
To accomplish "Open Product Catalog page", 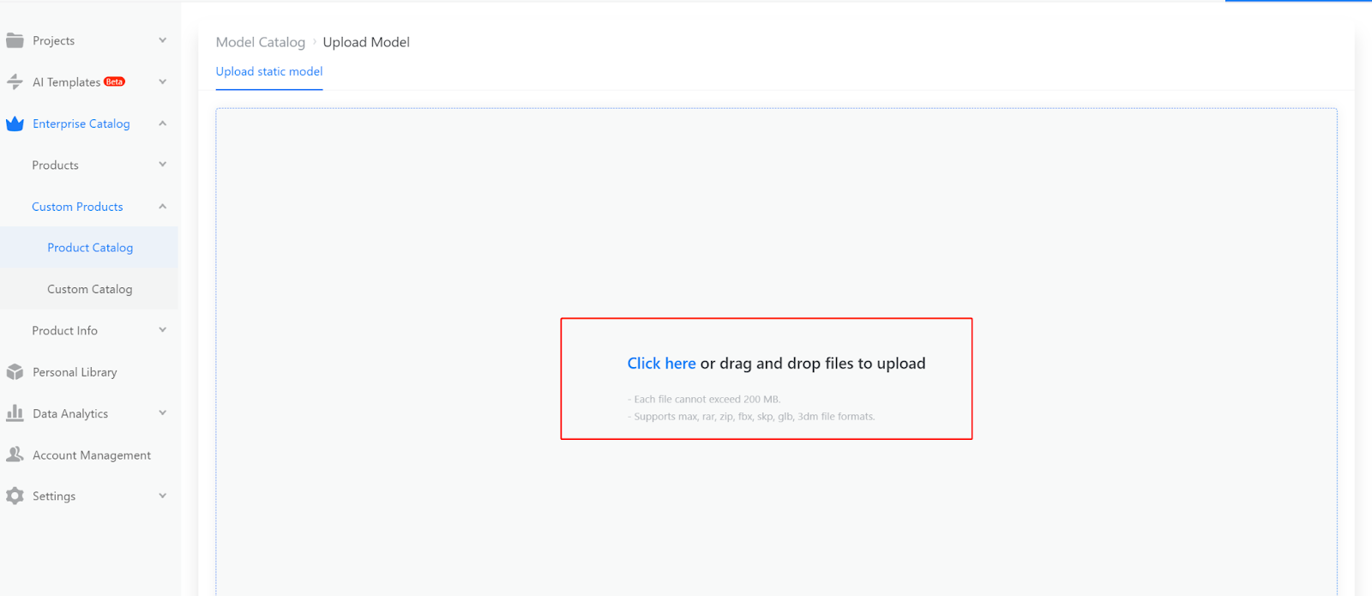I will (89, 248).
